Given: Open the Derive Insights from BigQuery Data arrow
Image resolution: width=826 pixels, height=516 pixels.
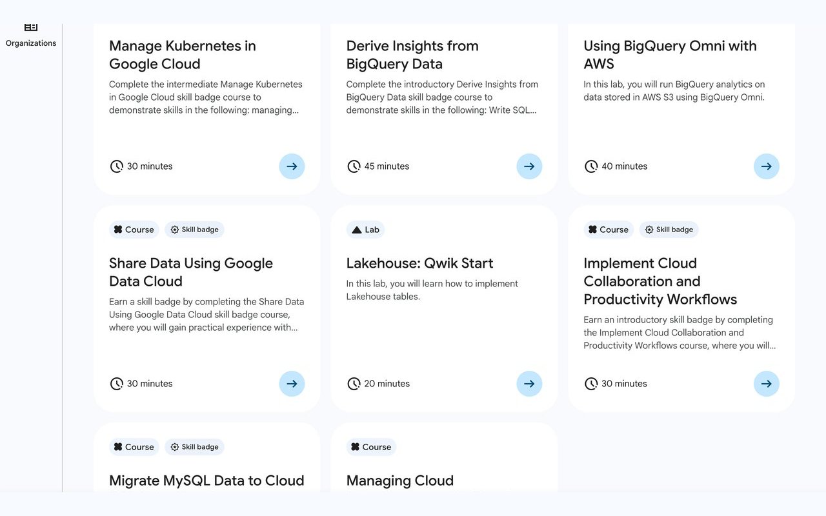Looking at the screenshot, I should 529,166.
